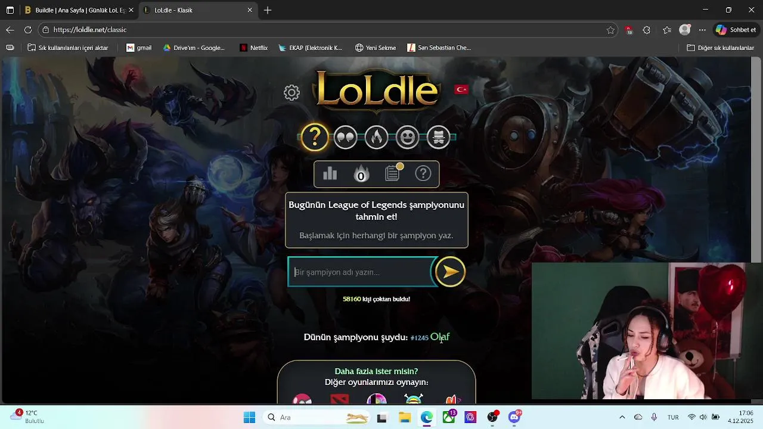Submit guess with golden arrow button
This screenshot has height=429, width=763.
pos(450,272)
